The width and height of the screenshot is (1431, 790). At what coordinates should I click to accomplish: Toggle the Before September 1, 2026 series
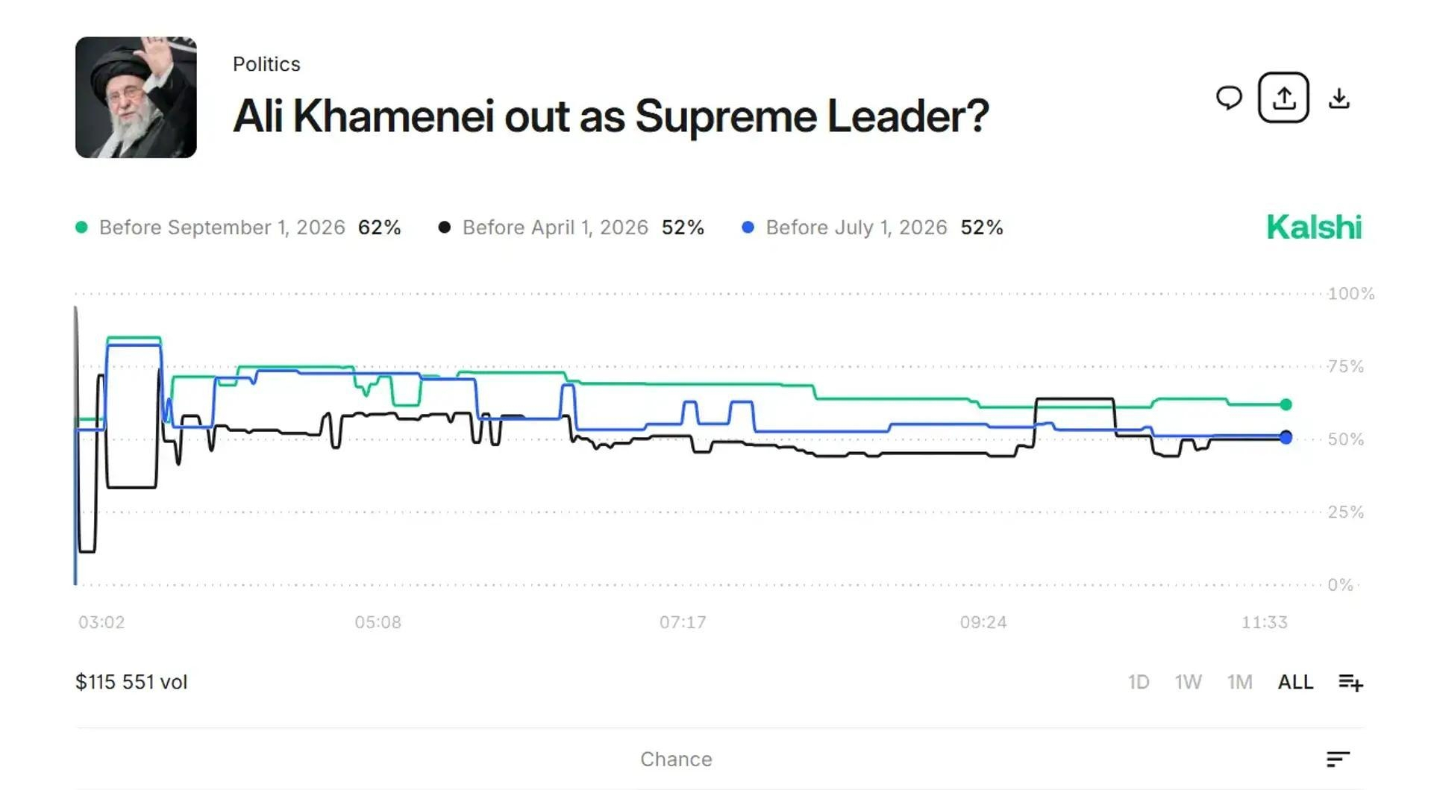[238, 228]
